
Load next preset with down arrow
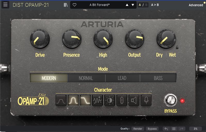[x=133, y=5]
